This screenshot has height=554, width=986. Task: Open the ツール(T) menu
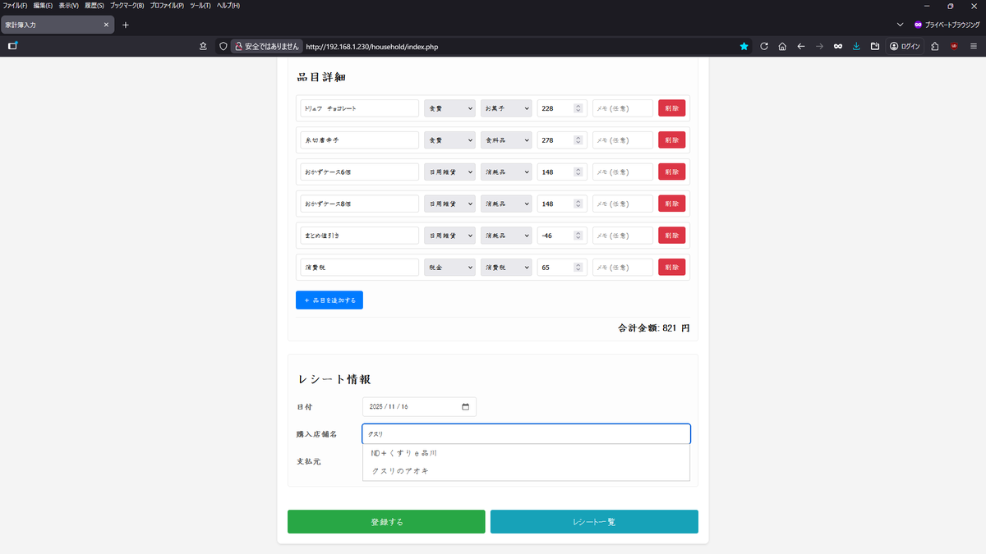point(200,6)
